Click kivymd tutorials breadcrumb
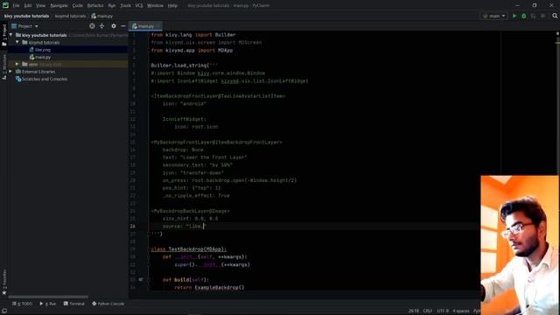The height and width of the screenshot is (315, 560). tap(70, 16)
